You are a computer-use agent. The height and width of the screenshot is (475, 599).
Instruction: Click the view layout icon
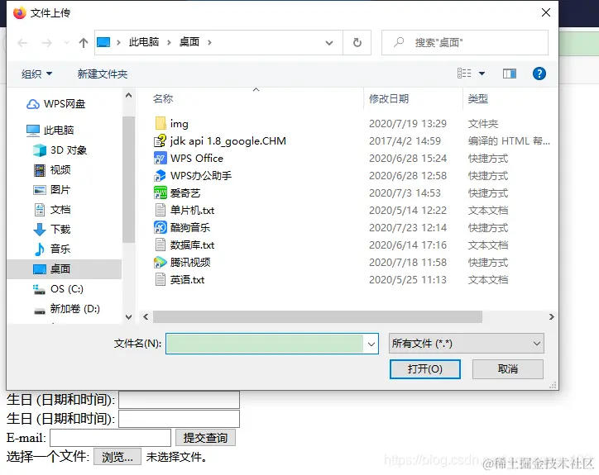[464, 74]
